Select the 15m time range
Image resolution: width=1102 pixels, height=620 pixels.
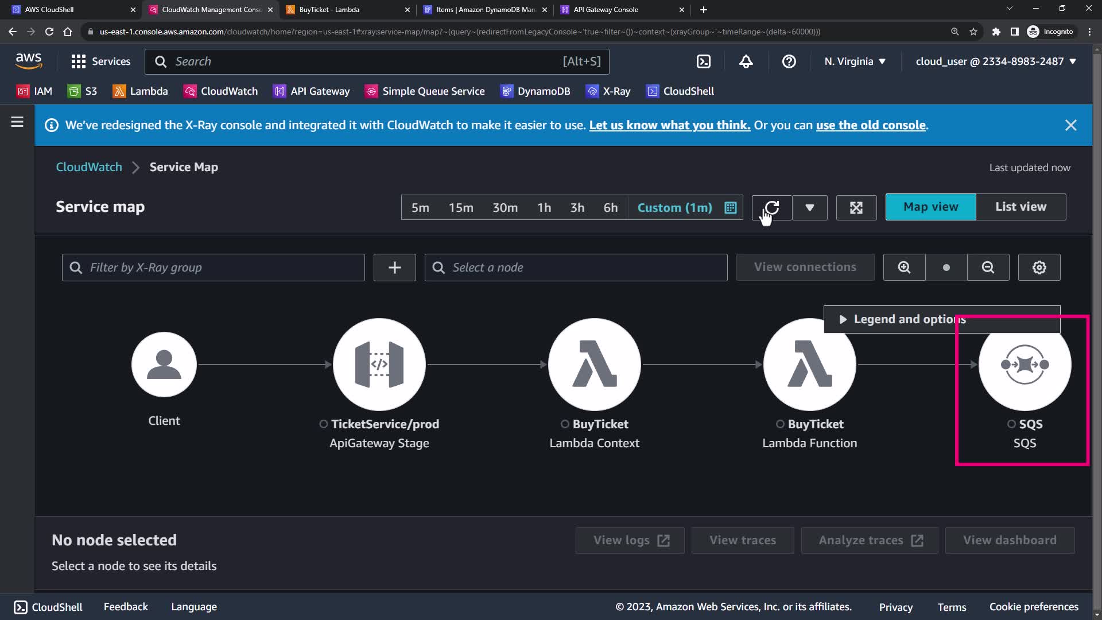(461, 208)
